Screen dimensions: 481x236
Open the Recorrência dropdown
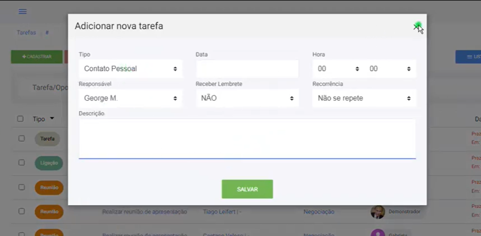coord(364,98)
